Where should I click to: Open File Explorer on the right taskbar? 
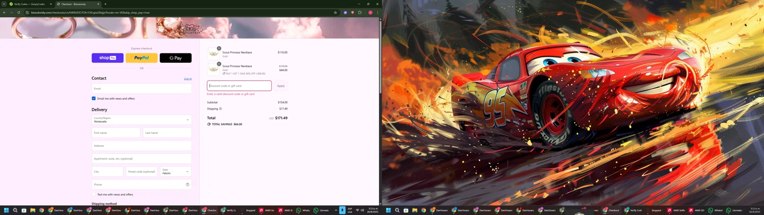click(x=415, y=210)
